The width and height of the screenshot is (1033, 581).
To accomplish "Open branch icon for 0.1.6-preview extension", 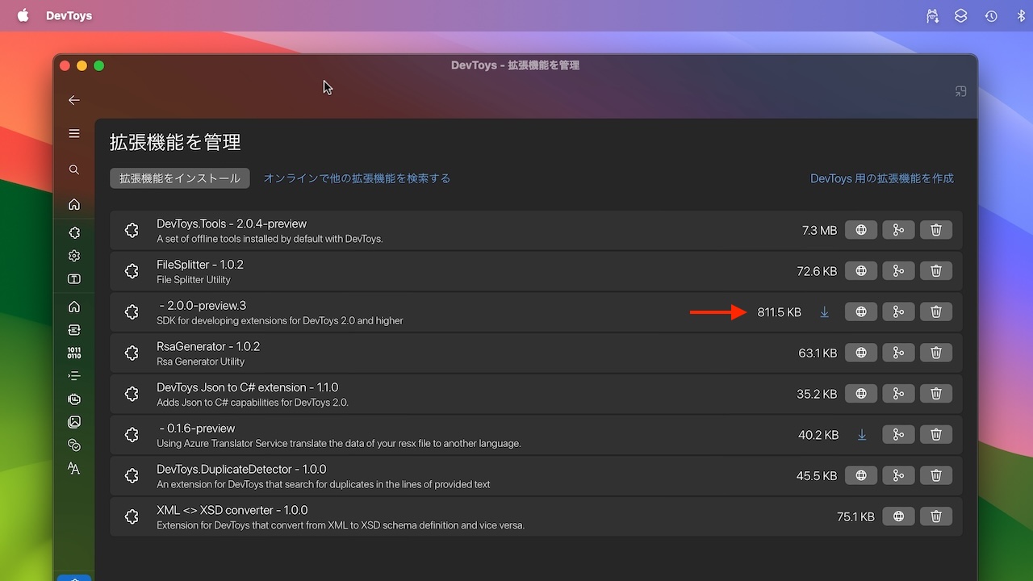I will click(x=898, y=435).
